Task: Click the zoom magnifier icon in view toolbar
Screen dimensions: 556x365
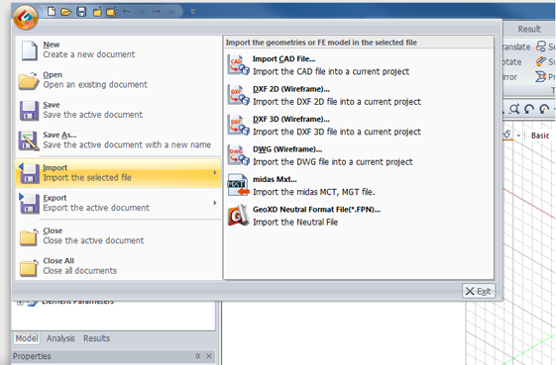Action: [514, 109]
